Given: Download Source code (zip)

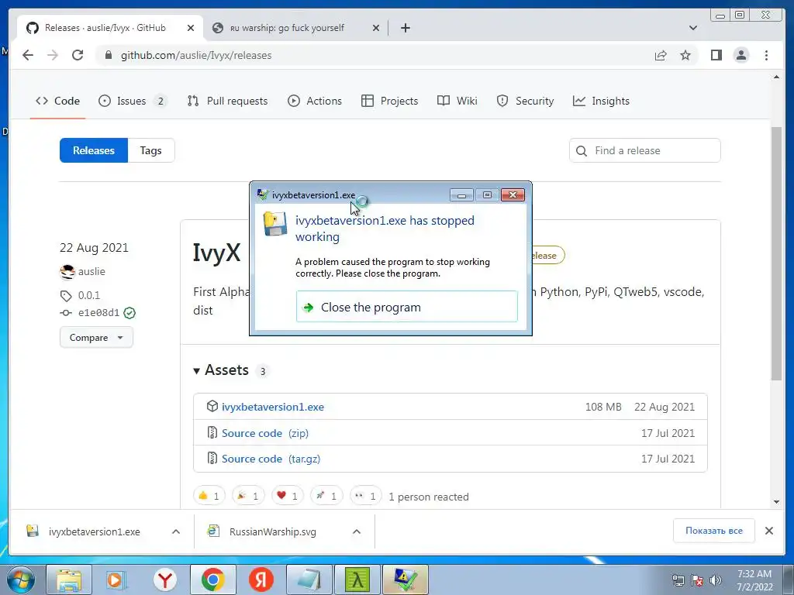Looking at the screenshot, I should [x=265, y=433].
